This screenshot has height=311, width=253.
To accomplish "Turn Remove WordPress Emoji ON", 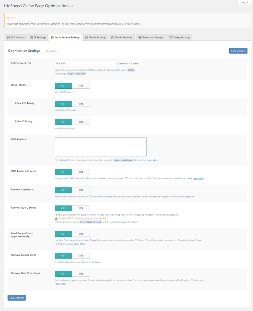I will coord(81,274).
